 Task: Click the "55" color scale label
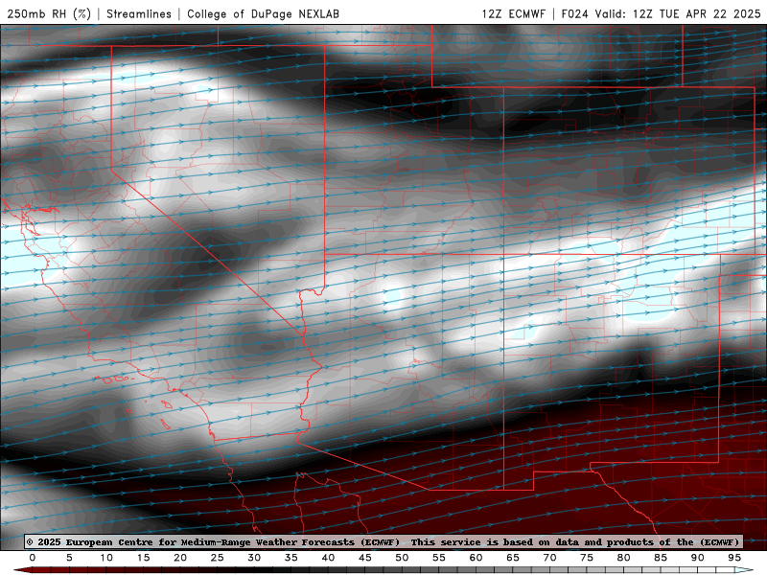point(439,558)
